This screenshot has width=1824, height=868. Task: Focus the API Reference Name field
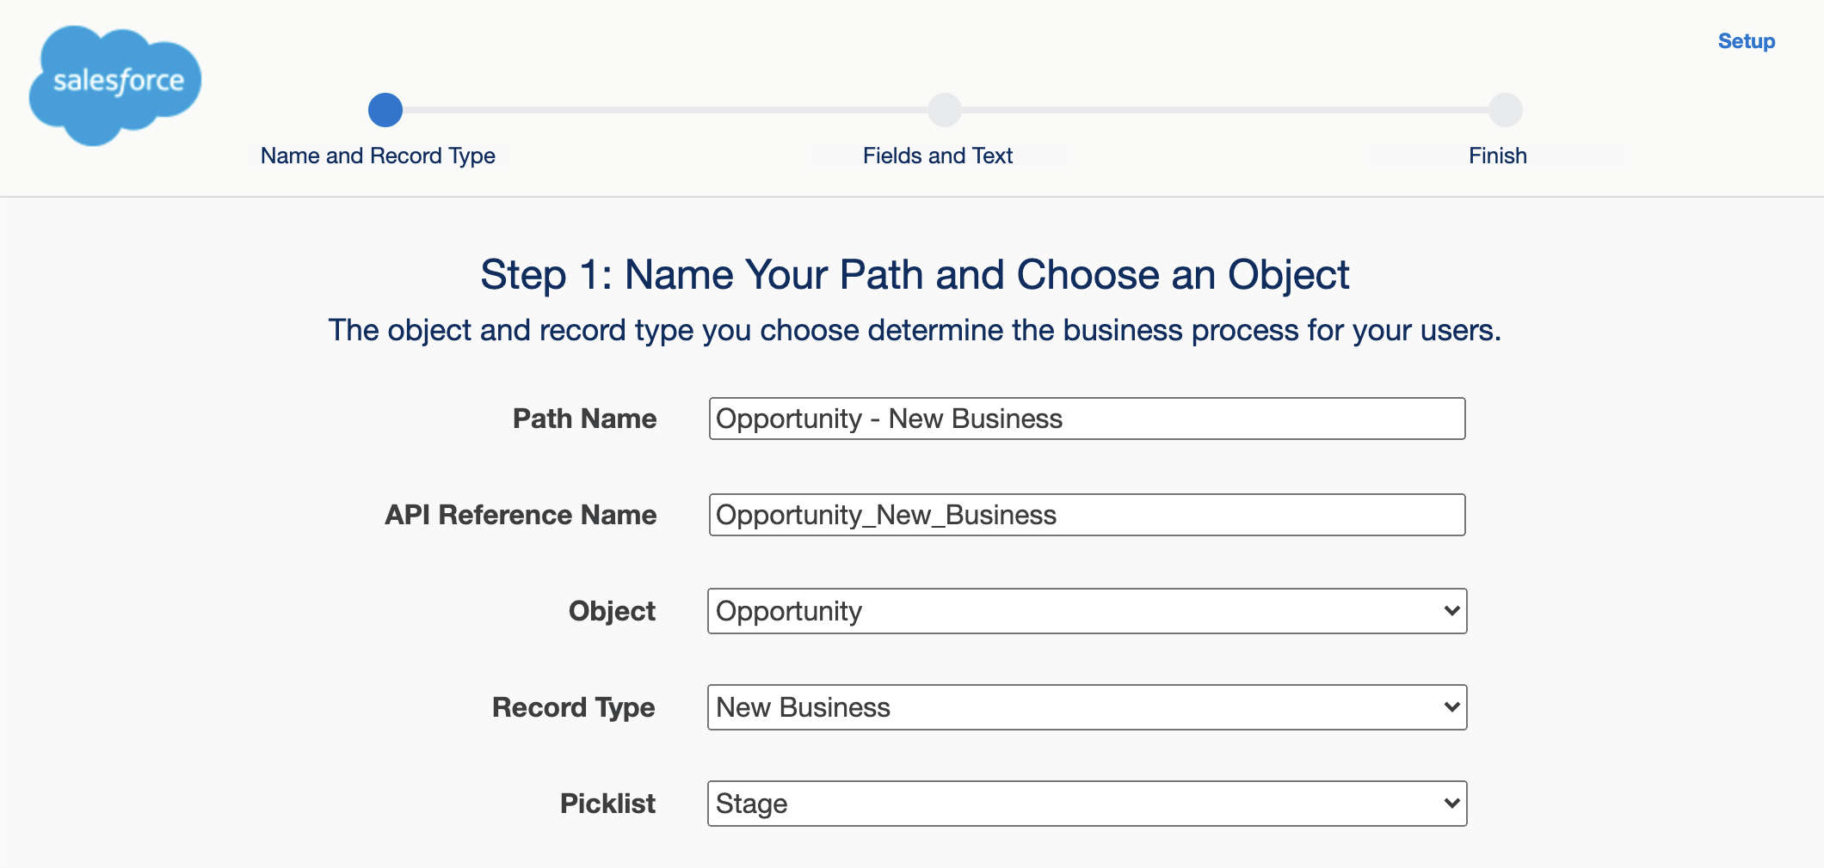point(1088,515)
